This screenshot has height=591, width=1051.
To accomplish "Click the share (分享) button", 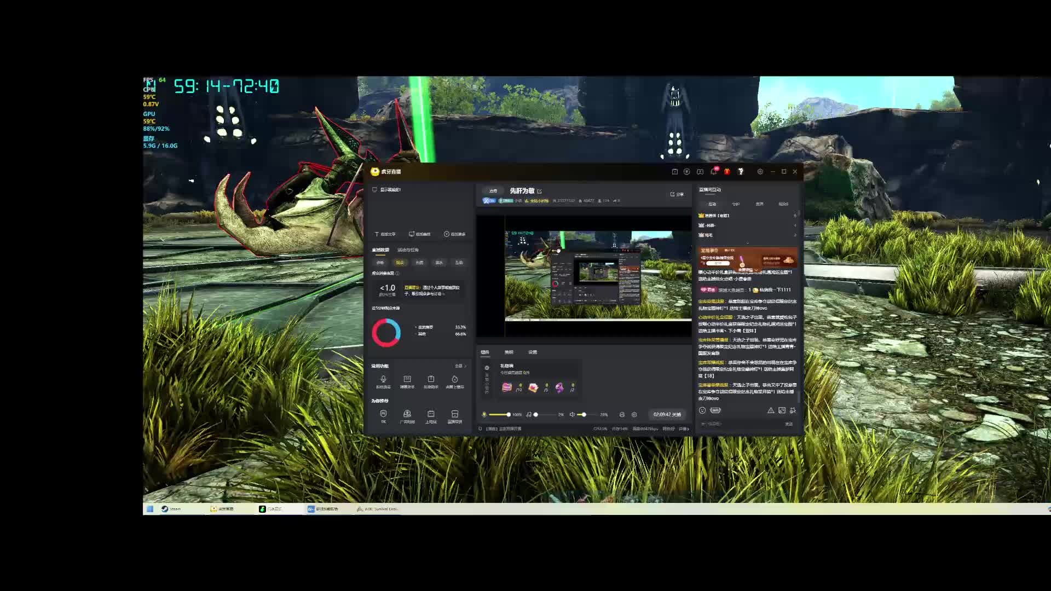I will (677, 194).
